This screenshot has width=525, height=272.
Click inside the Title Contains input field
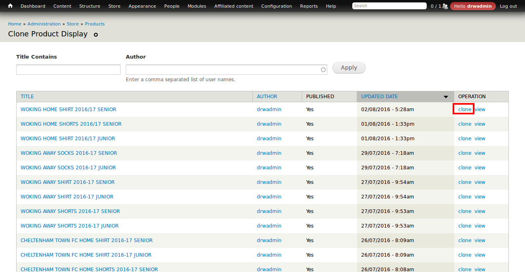tap(68, 70)
